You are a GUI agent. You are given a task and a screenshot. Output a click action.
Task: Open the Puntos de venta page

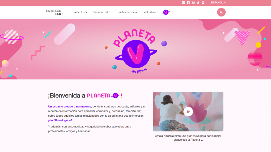[x=127, y=12]
